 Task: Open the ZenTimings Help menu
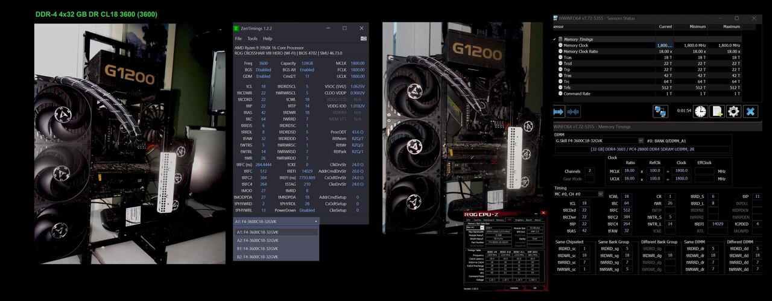267,39
